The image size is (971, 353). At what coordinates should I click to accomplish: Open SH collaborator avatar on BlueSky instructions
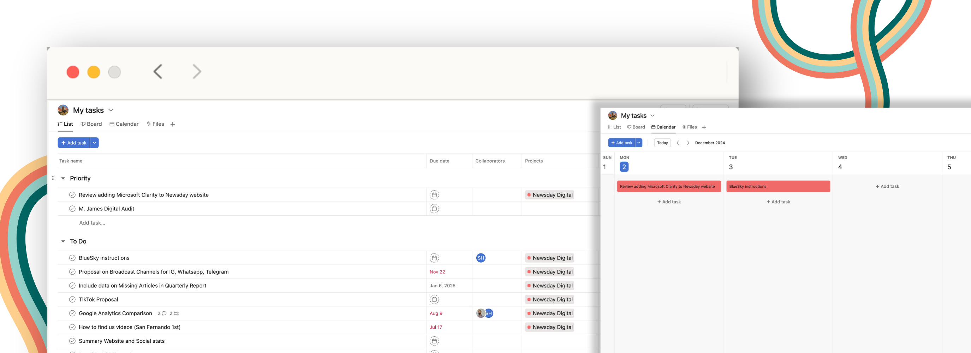481,258
